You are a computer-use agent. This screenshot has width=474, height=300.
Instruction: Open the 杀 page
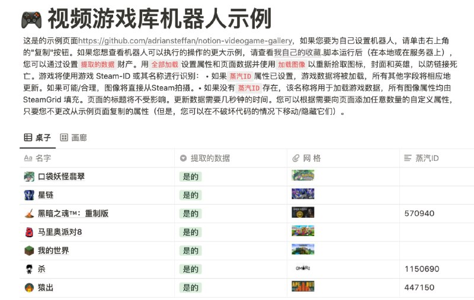coord(41,269)
